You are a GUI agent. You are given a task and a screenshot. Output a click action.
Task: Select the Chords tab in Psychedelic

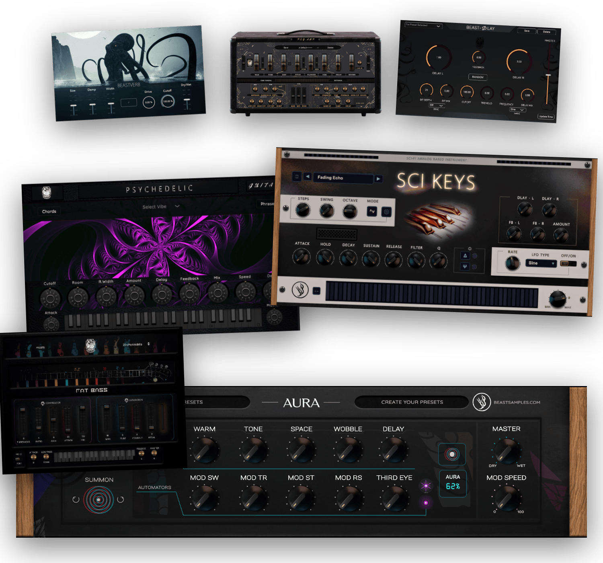pyautogui.click(x=49, y=211)
